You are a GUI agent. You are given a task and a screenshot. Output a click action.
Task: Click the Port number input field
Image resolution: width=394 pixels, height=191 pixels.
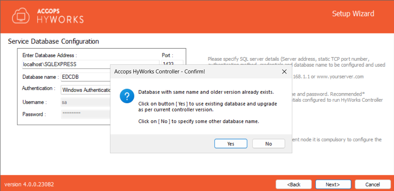coord(172,64)
